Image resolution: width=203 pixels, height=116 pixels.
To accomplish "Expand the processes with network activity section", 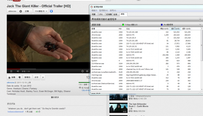I will (200, 19).
